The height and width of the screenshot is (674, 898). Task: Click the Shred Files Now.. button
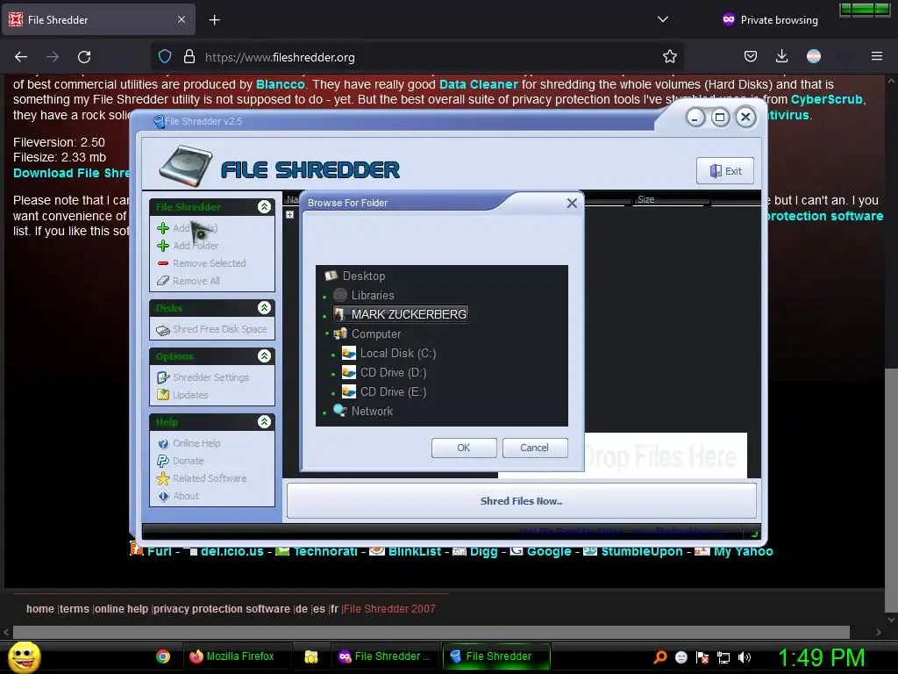pos(521,501)
